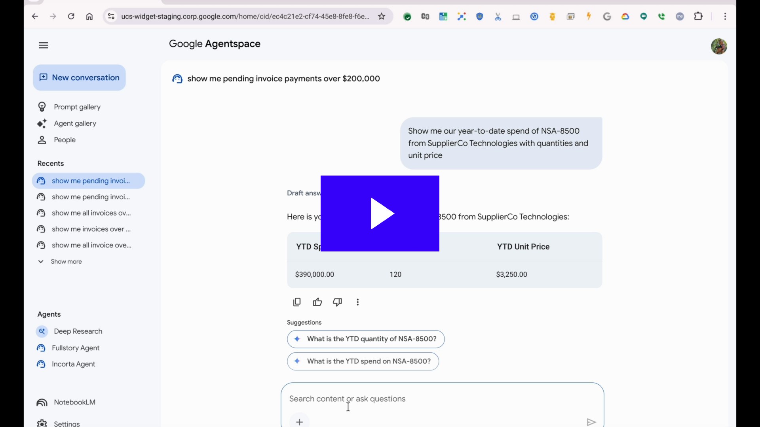
Task: Open the browser Extensions puzzle icon
Action: (x=699, y=17)
